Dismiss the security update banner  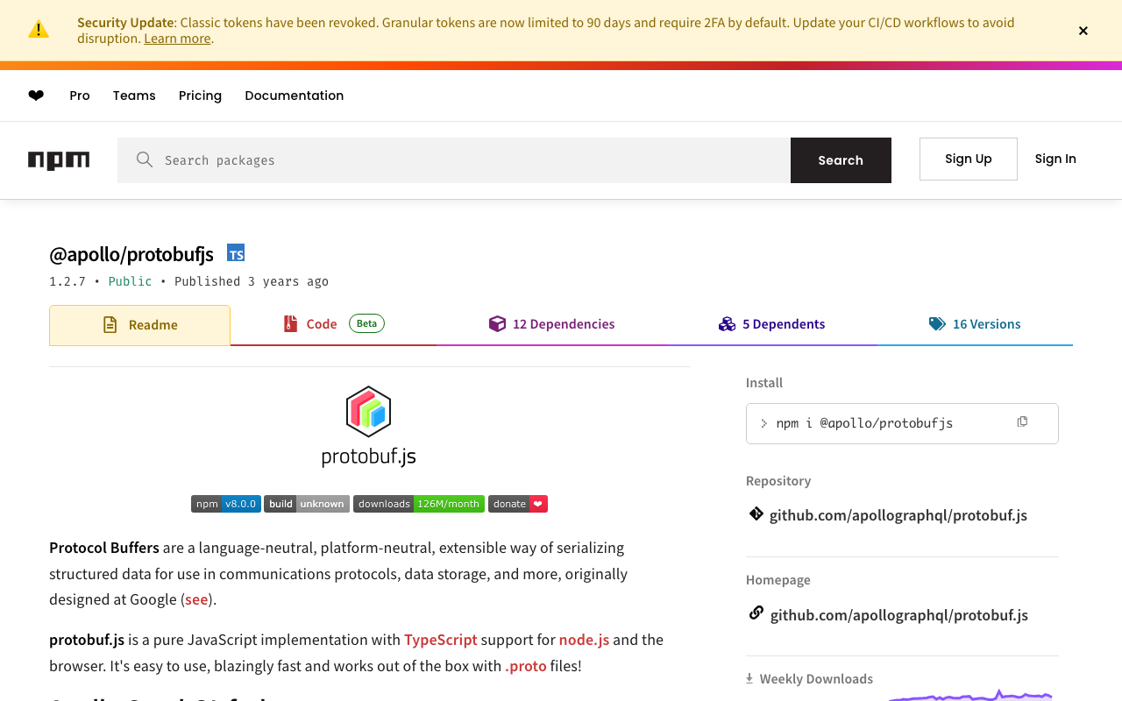click(x=1083, y=31)
